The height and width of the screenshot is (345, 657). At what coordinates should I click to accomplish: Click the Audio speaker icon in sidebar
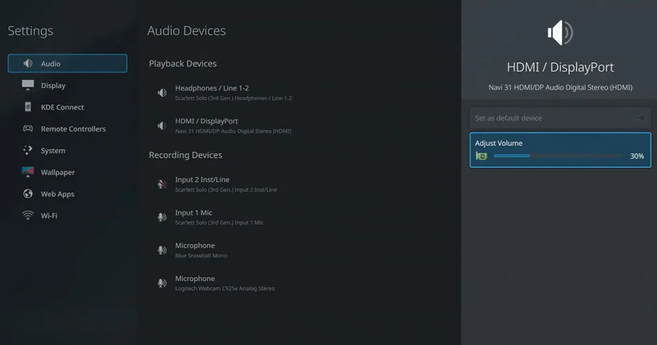(x=28, y=64)
